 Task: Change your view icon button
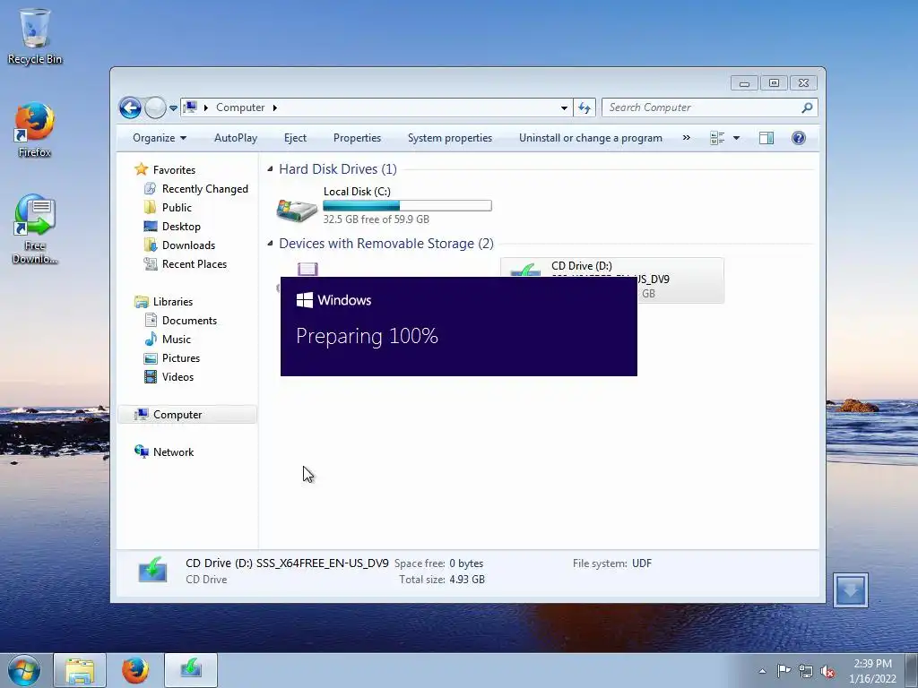coord(717,138)
